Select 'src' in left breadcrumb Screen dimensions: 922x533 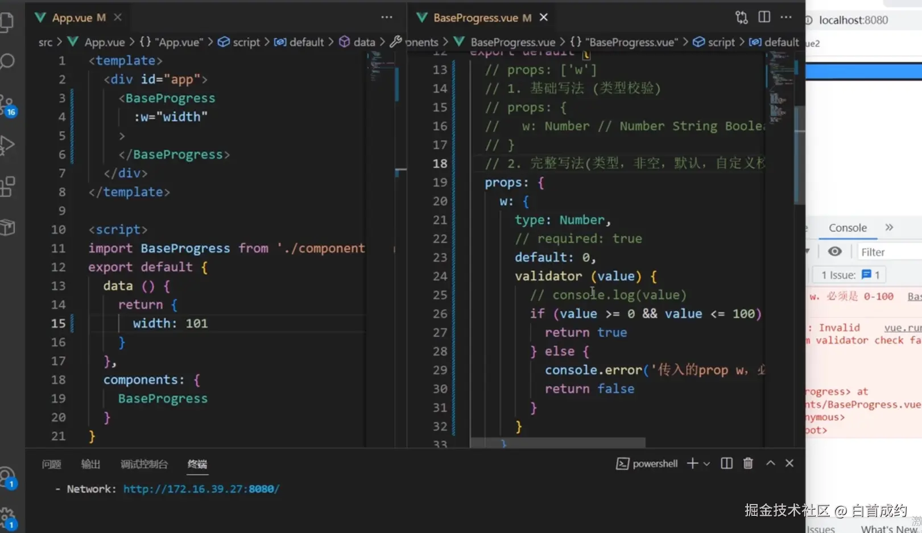point(46,42)
